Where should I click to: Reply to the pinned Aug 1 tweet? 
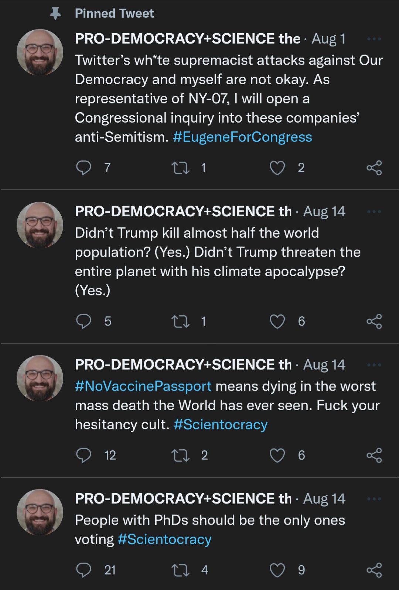click(83, 168)
